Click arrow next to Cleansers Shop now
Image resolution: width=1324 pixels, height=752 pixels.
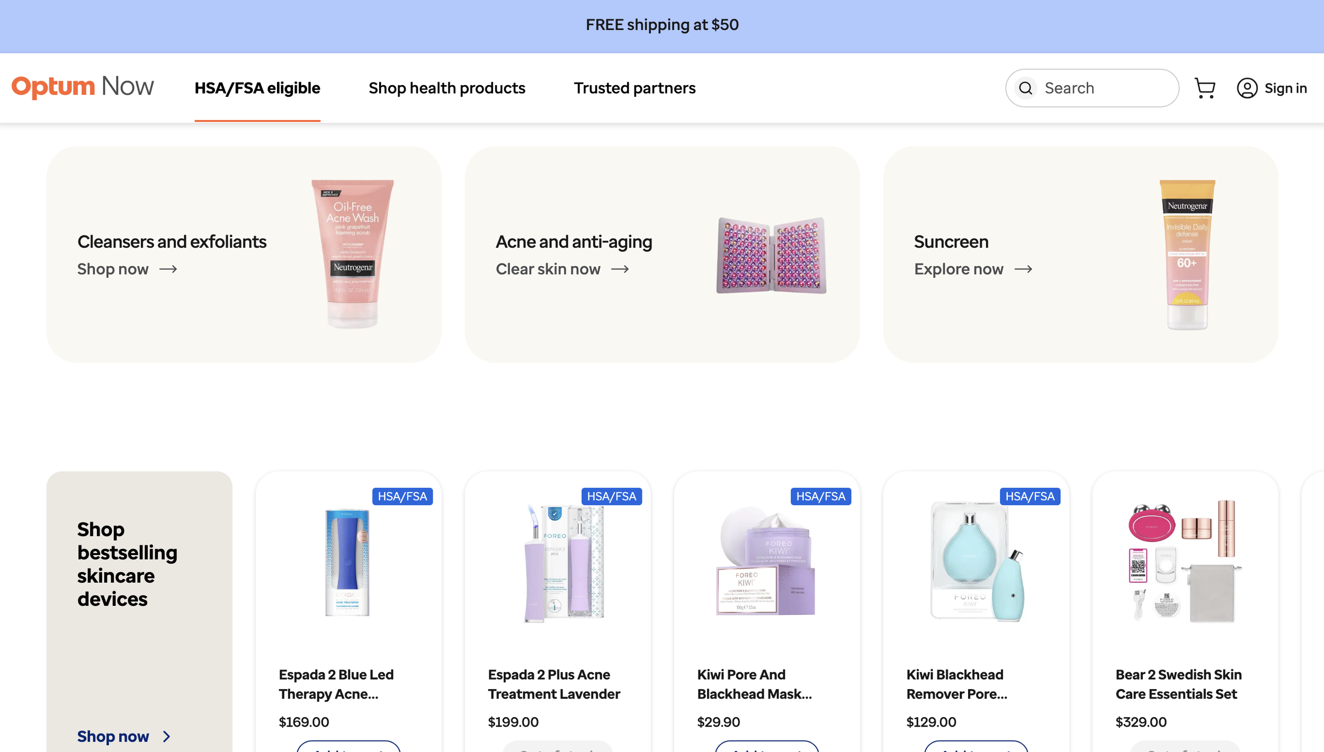point(168,269)
